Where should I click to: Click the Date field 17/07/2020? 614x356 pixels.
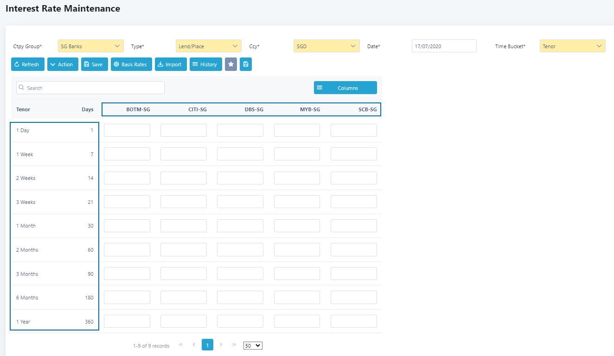(444, 46)
